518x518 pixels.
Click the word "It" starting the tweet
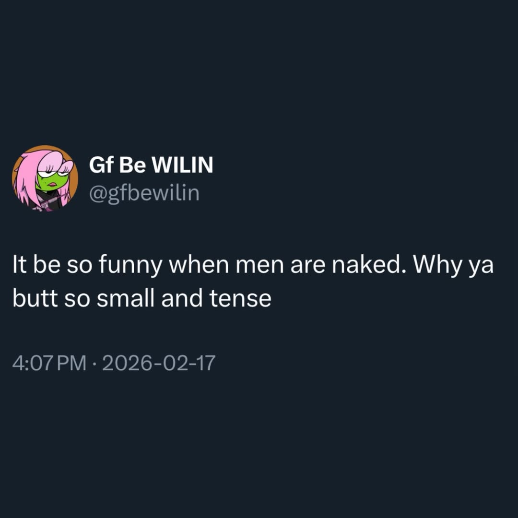pyautogui.click(x=19, y=265)
